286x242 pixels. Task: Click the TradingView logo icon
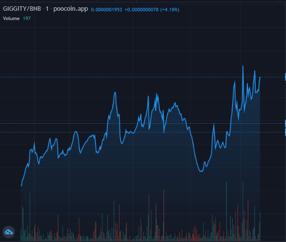[9, 232]
